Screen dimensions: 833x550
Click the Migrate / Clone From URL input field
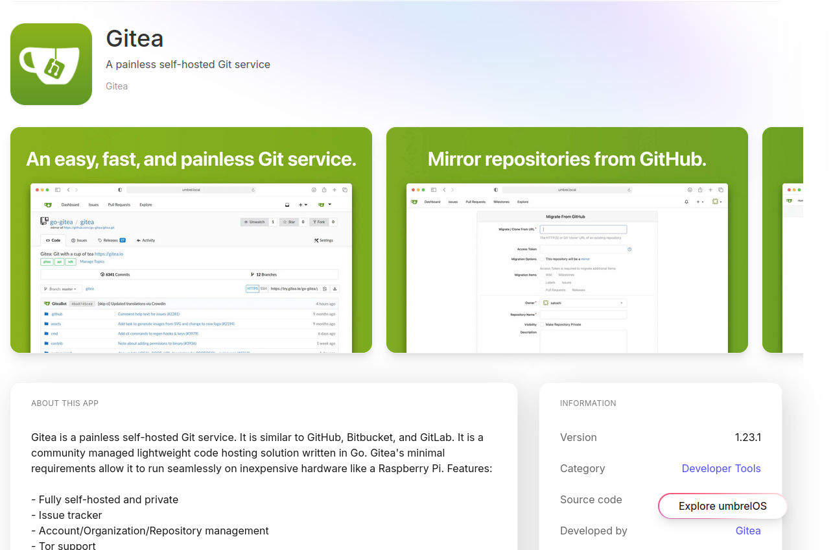(583, 229)
